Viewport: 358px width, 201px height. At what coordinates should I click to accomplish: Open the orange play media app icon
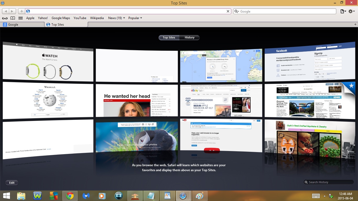tap(102, 196)
